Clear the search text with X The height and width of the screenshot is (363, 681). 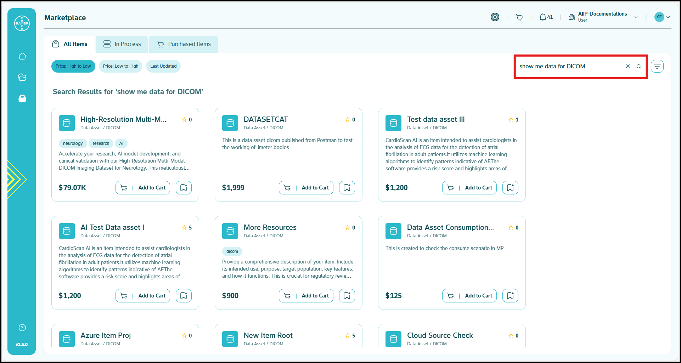pyautogui.click(x=628, y=66)
